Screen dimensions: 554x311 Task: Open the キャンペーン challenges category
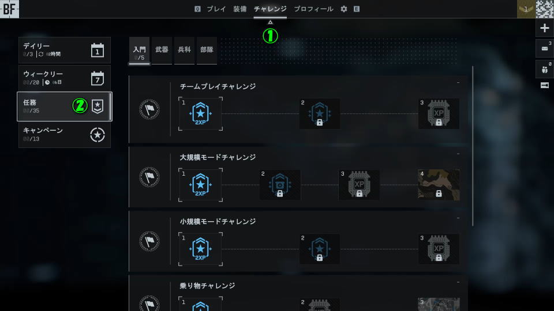click(x=64, y=135)
